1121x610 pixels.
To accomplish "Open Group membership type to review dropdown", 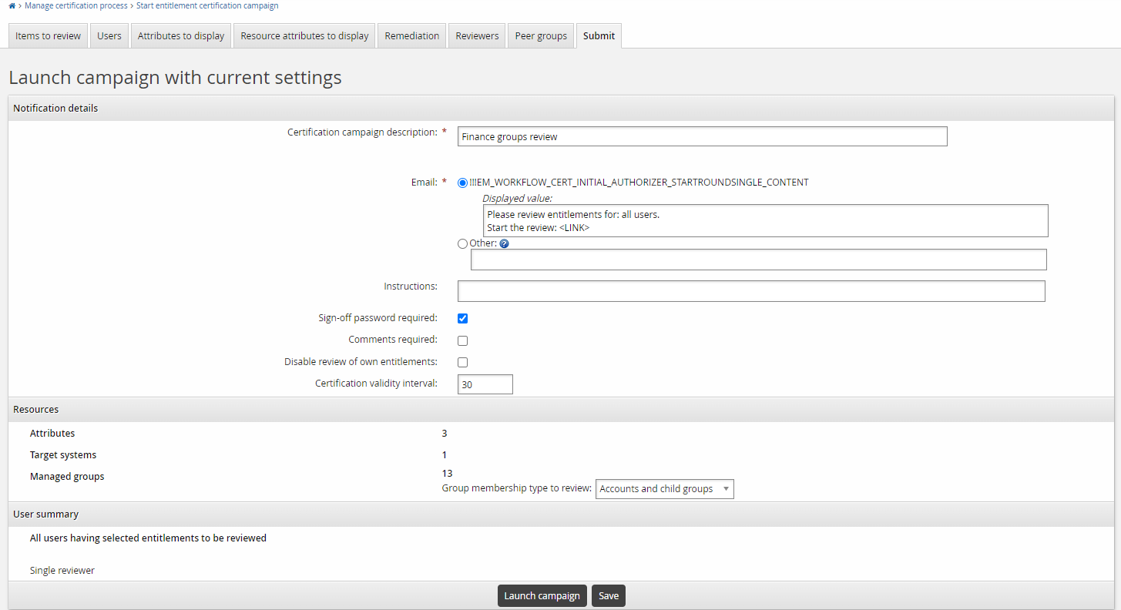I will click(664, 489).
